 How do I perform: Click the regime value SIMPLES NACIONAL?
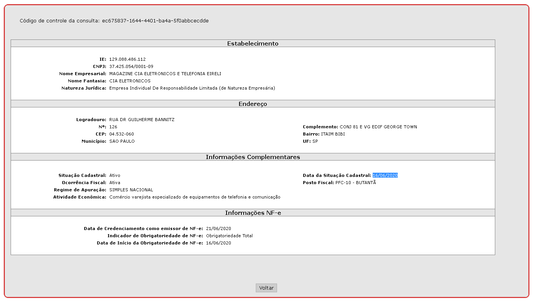(131, 190)
